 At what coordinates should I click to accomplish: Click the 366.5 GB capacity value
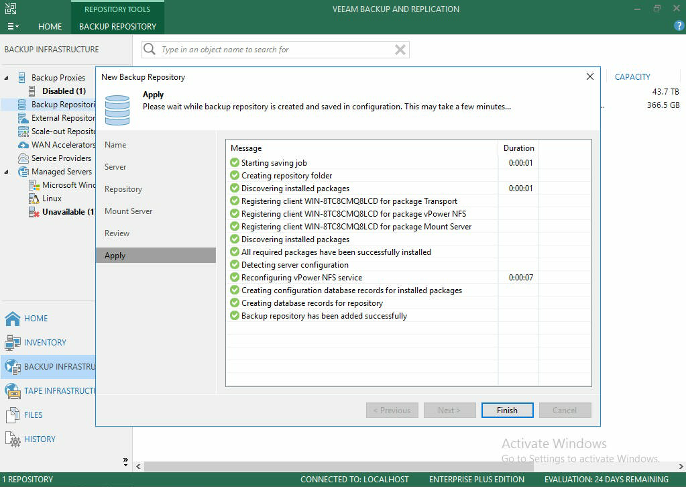pos(663,105)
